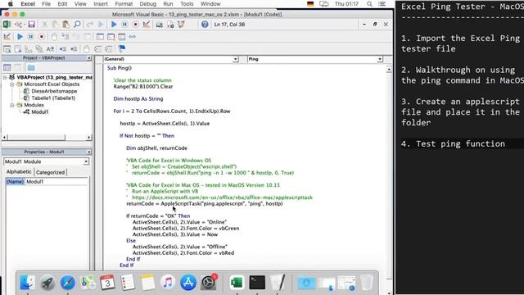This screenshot has height=295, width=524.
Task: Open the File menu
Action: point(46,4)
